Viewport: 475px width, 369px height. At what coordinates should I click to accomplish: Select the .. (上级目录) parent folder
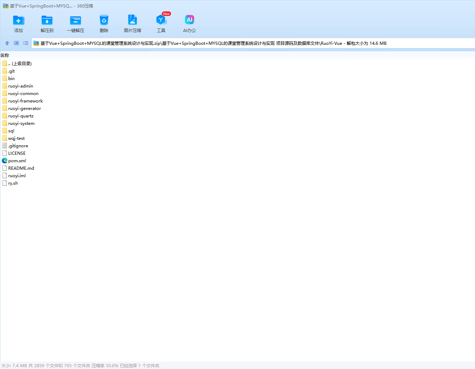coord(17,63)
